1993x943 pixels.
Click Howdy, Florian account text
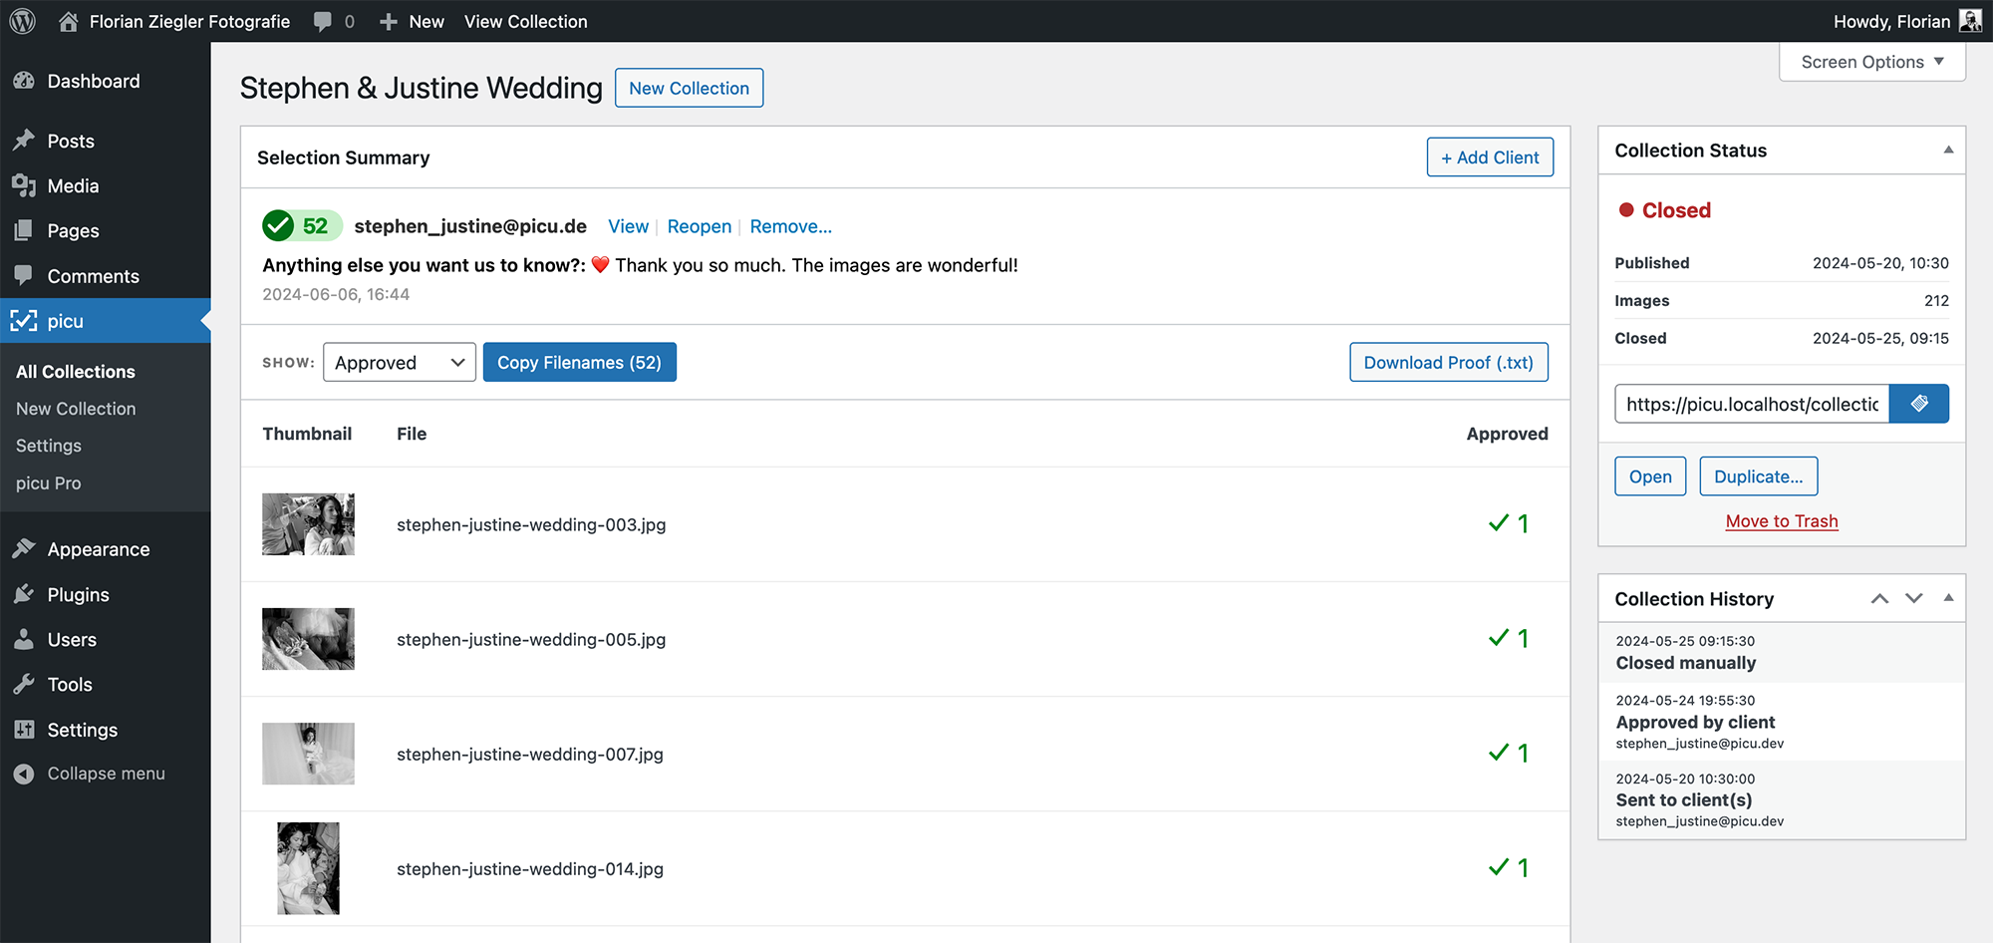1891,22
